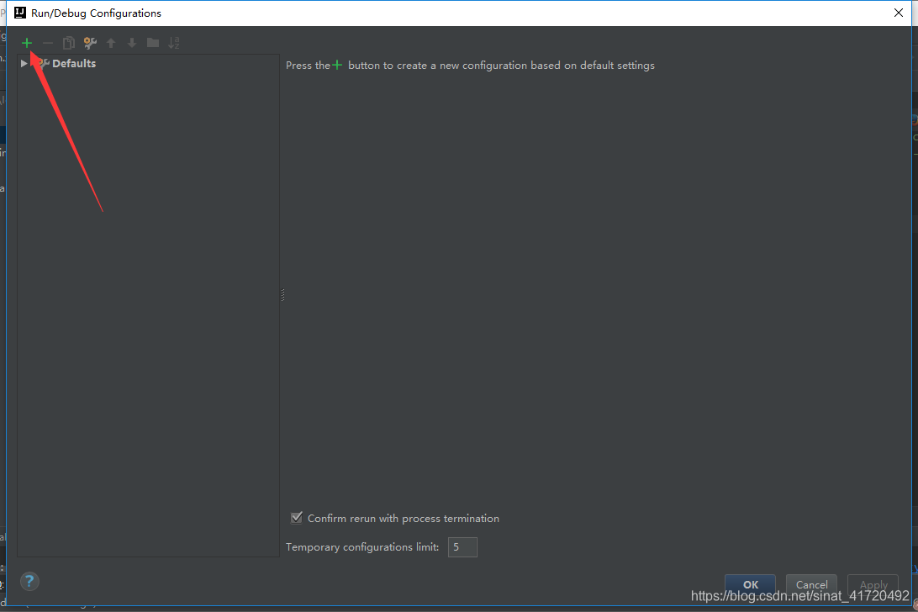918x612 pixels.
Task: Confirm the dialog with the OK button
Action: (750, 584)
